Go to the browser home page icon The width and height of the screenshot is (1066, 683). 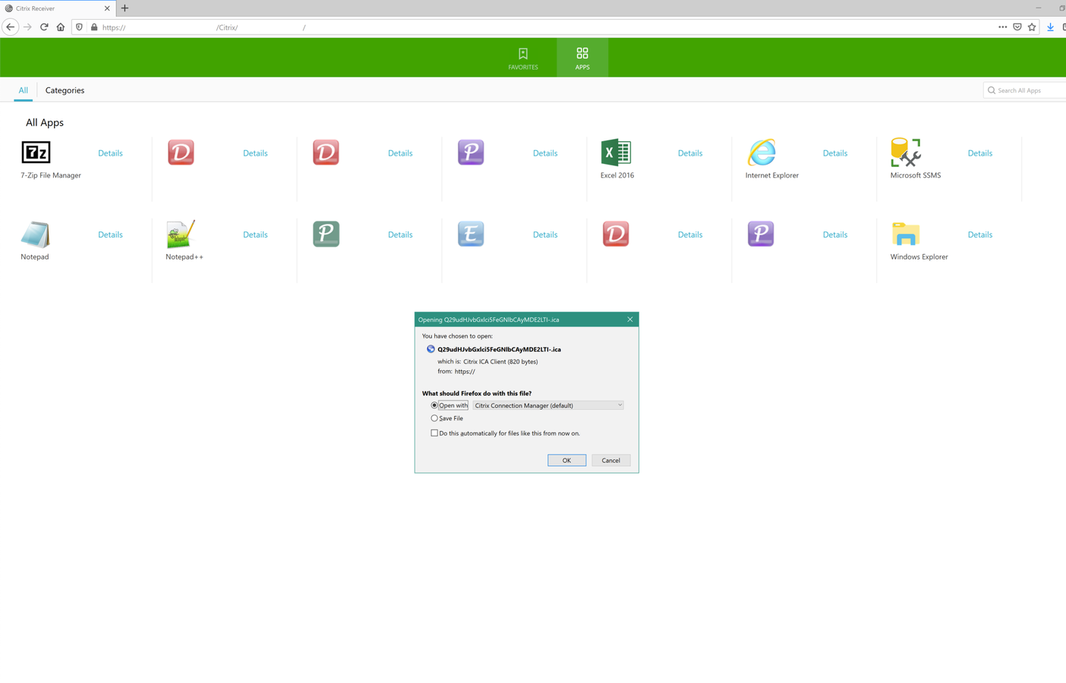point(61,27)
